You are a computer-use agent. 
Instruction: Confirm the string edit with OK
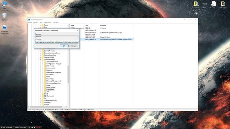[64, 46]
